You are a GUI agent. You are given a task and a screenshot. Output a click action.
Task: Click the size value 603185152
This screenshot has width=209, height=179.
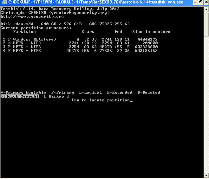(x=146, y=51)
